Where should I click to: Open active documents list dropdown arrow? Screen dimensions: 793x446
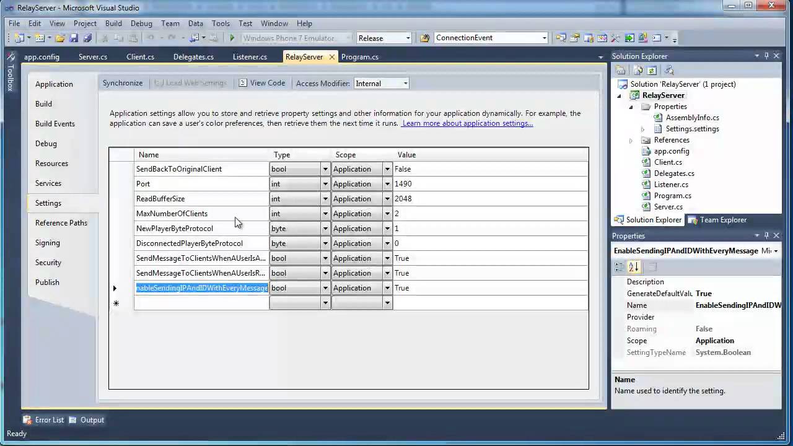click(600, 57)
